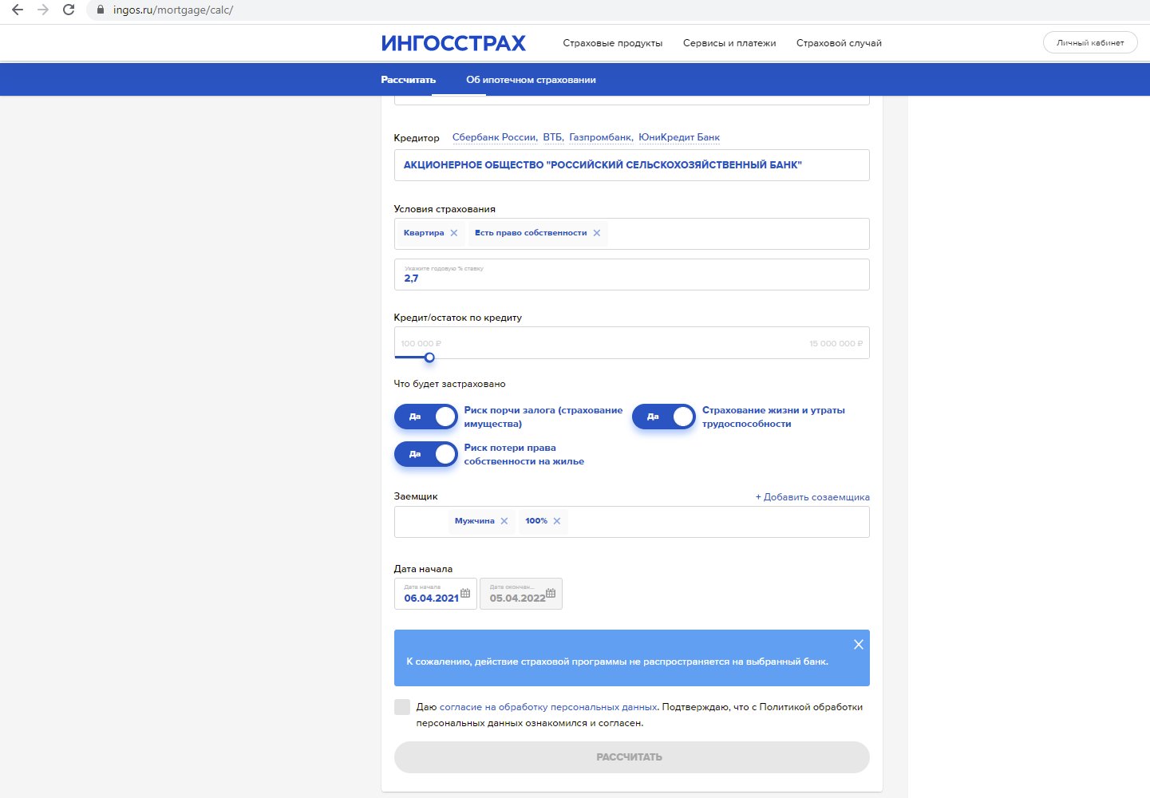Click the browser address bar URL
The image size is (1150, 798).
[173, 10]
